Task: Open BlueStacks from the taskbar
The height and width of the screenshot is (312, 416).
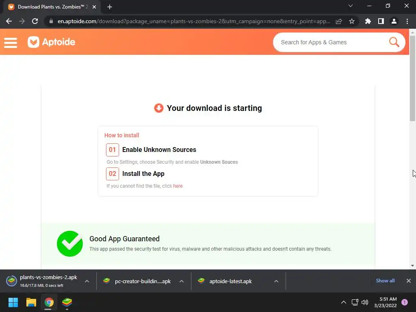Action: pos(67,302)
